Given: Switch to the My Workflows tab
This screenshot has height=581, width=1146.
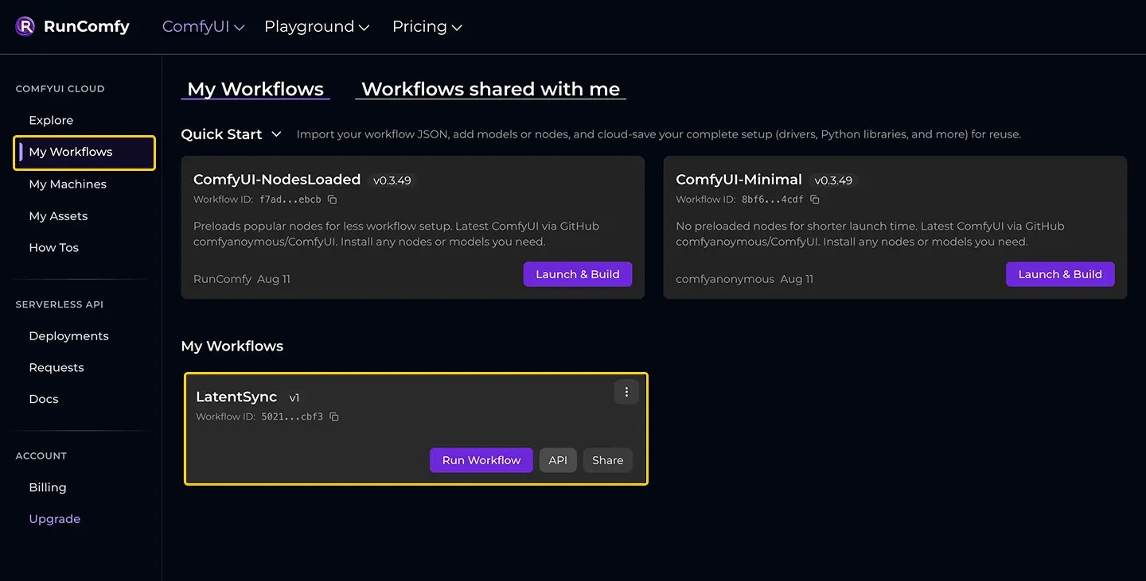Looking at the screenshot, I should 255,89.
